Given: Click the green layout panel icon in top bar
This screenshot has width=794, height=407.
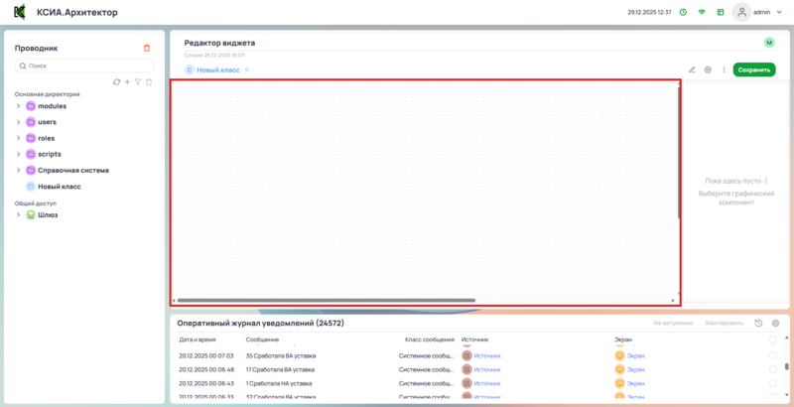Looking at the screenshot, I should (719, 12).
